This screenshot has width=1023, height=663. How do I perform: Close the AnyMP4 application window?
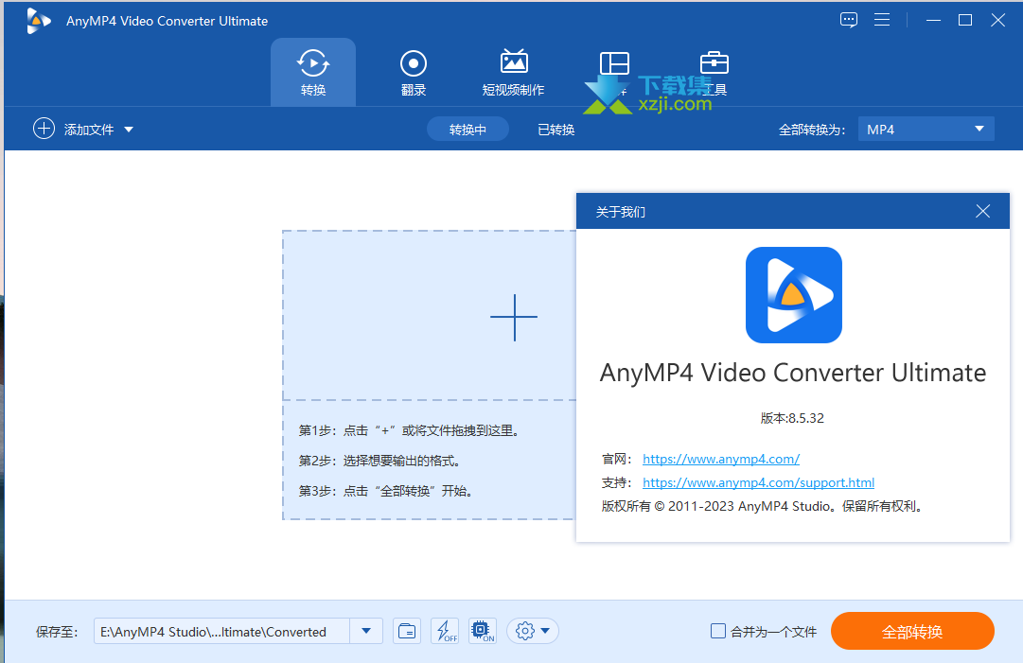click(x=997, y=20)
